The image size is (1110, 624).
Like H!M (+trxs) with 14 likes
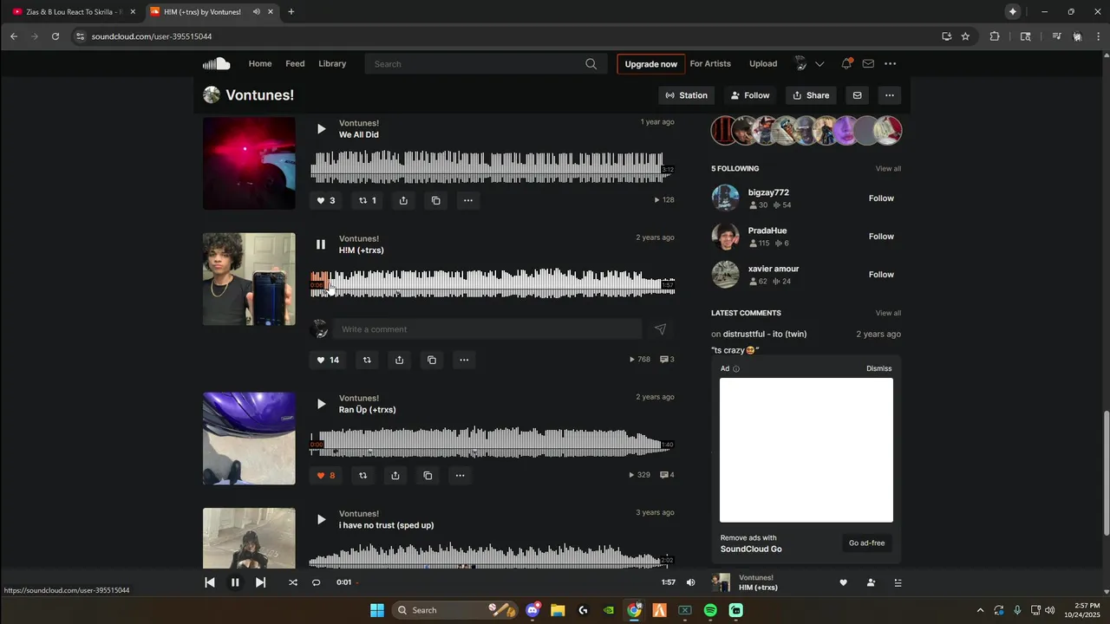(327, 360)
